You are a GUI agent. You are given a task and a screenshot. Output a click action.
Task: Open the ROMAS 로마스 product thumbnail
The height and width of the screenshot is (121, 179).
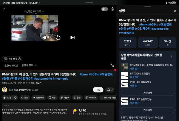pyautogui.click(x=124, y=67)
